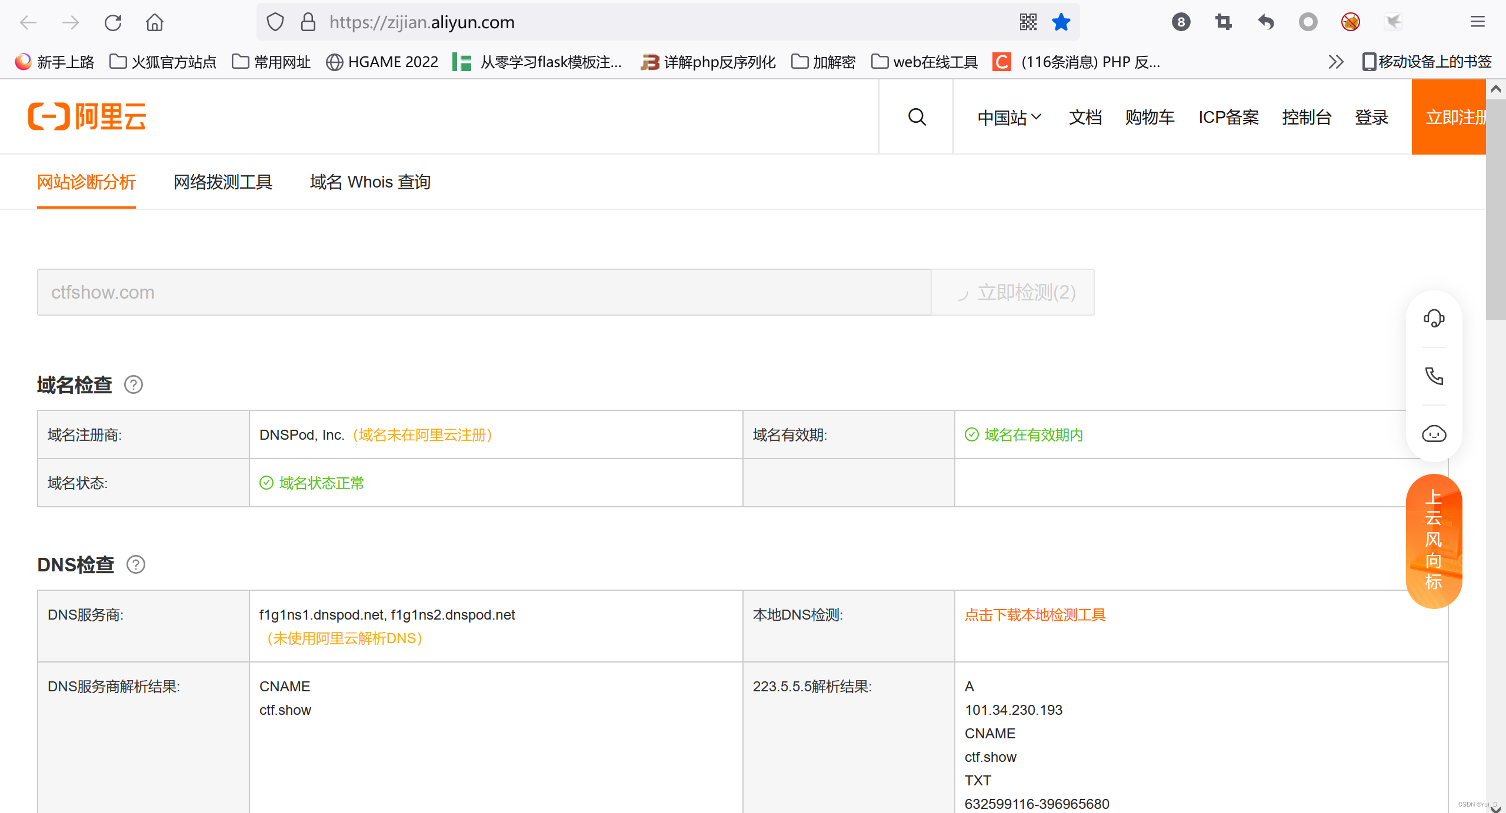Click 点击下载本地检测工具 link
This screenshot has width=1506, height=813.
1035,615
